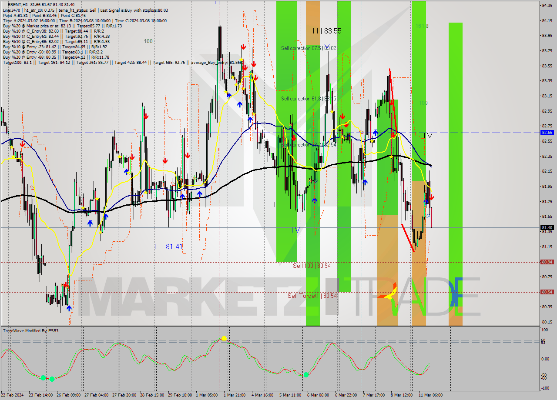Click the '| | | 81.41' blue wave label
Viewport: 557px width, 400px height.
pos(169,247)
